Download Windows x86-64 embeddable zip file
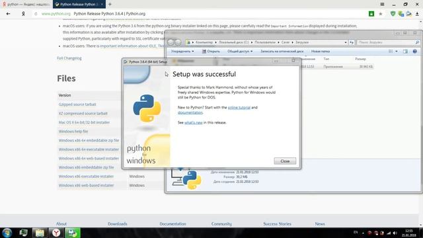This screenshot has height=238, width=423. point(89,140)
